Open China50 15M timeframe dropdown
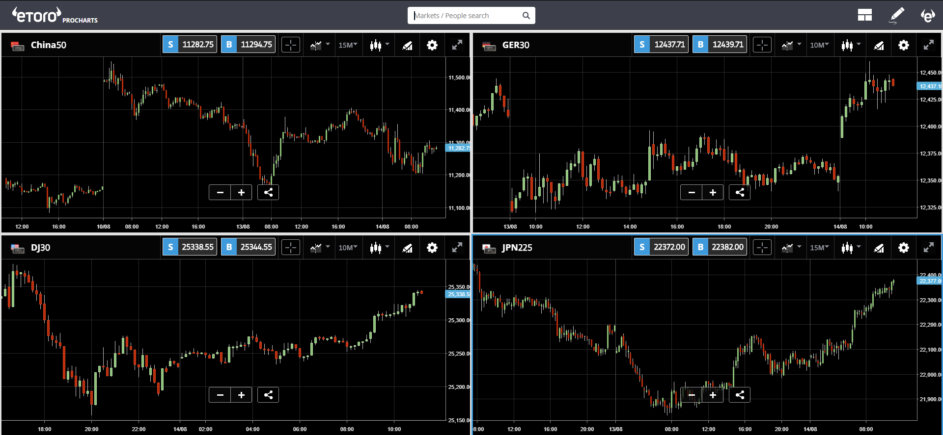 click(348, 45)
